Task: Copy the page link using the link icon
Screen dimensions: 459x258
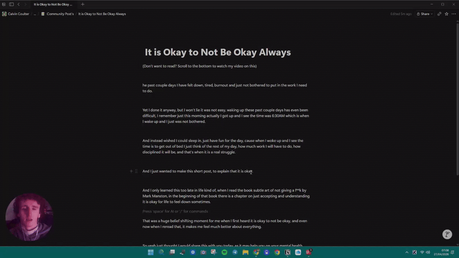Action: (439, 14)
